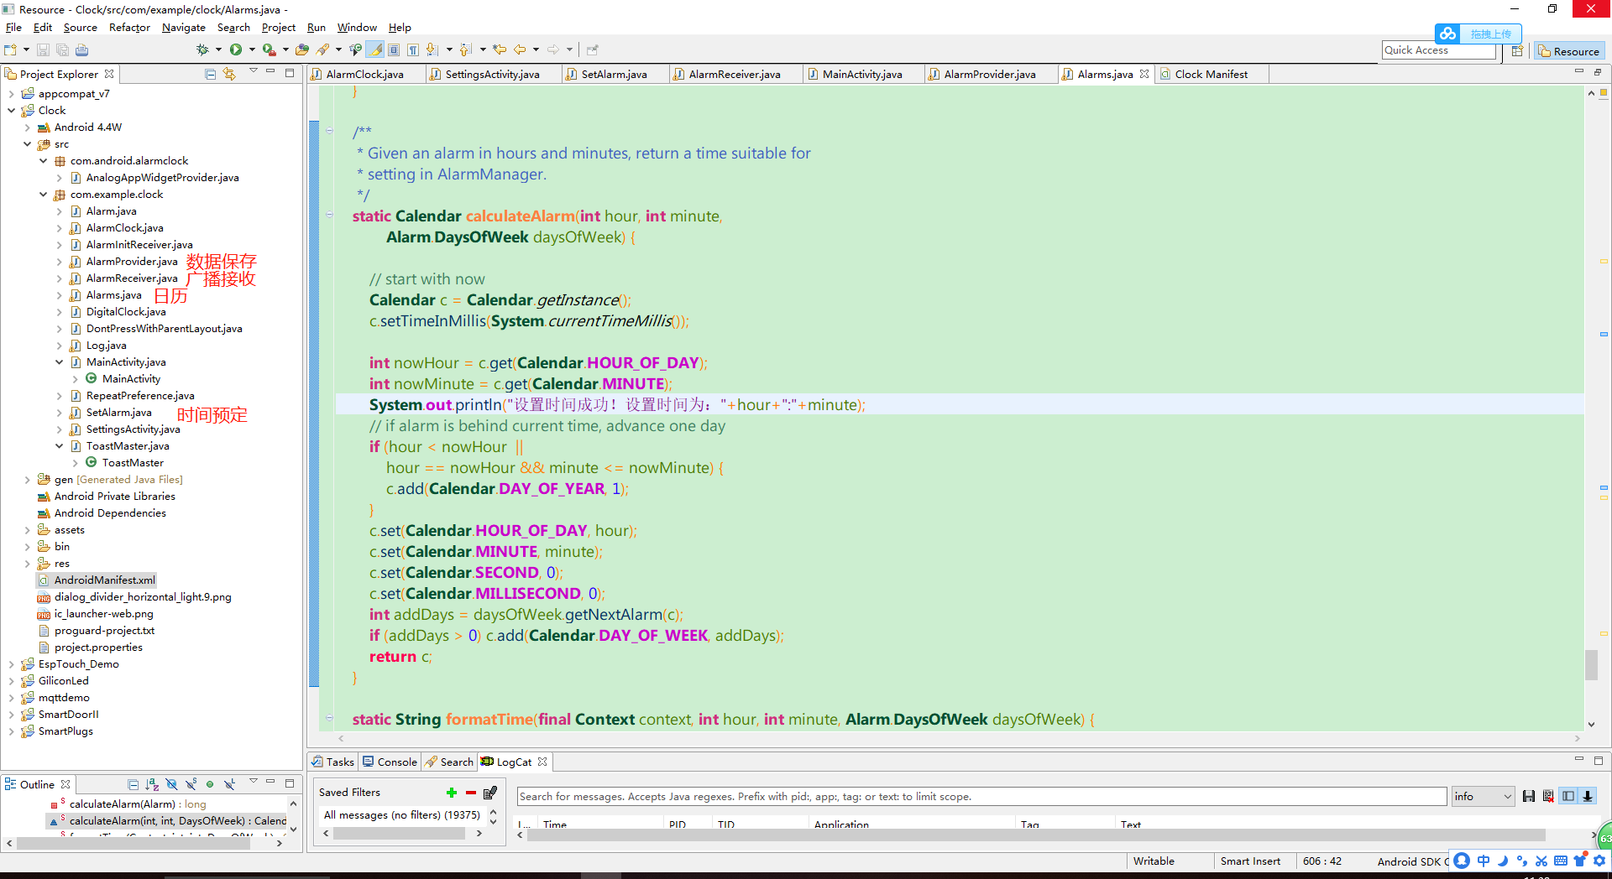Expand the res folder
Screen dimensions: 1612x879
[27, 563]
